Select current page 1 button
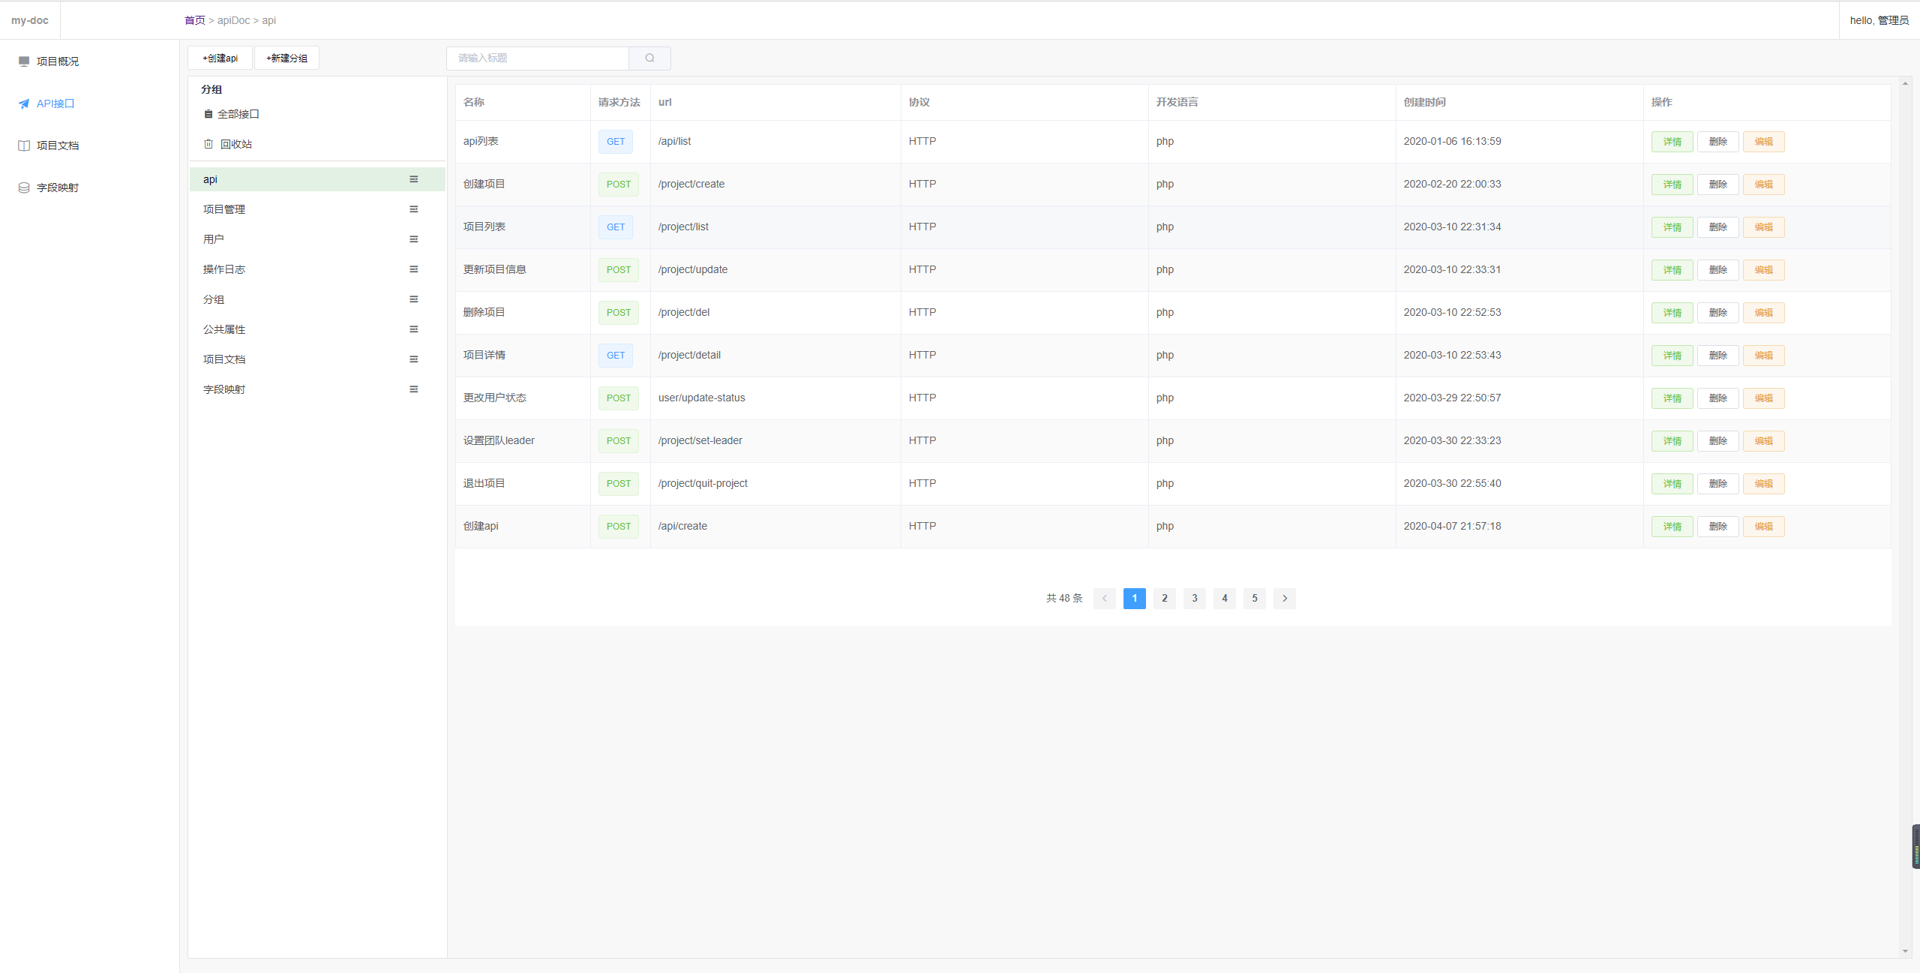The width and height of the screenshot is (1920, 973). (1135, 598)
